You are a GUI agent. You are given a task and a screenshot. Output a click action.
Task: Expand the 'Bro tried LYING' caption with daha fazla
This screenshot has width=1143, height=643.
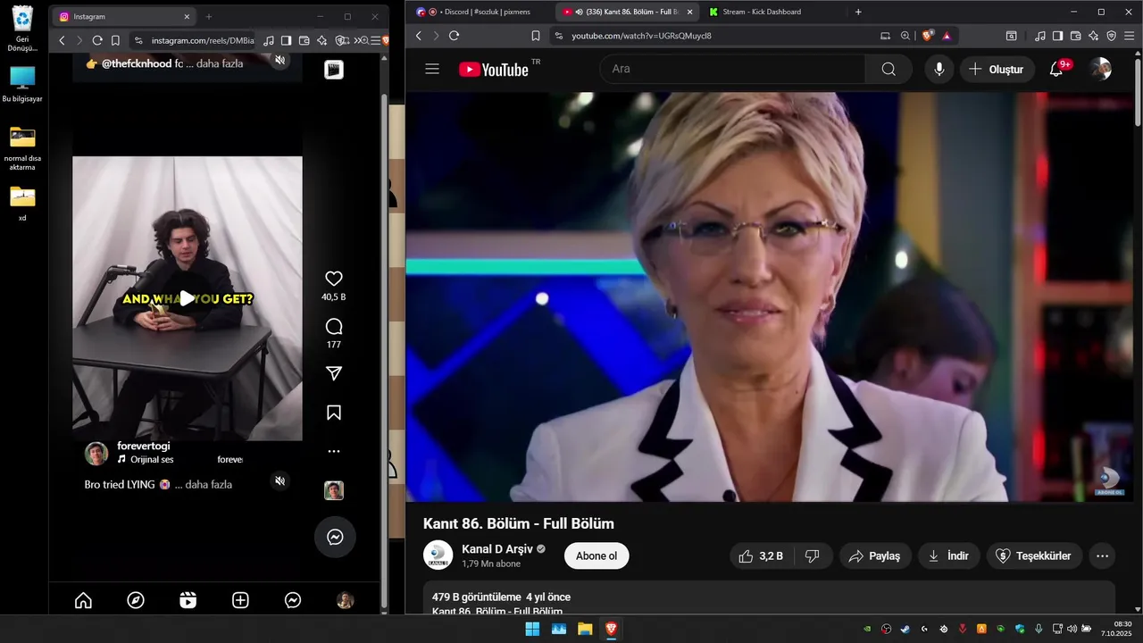tap(209, 485)
